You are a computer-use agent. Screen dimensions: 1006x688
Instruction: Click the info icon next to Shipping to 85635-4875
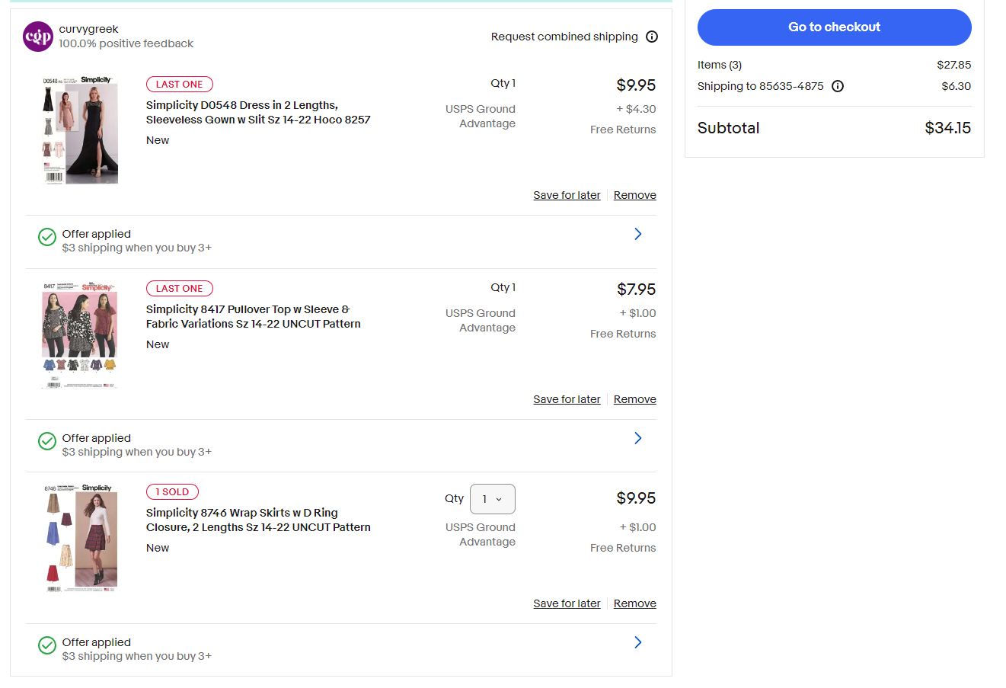(x=838, y=86)
